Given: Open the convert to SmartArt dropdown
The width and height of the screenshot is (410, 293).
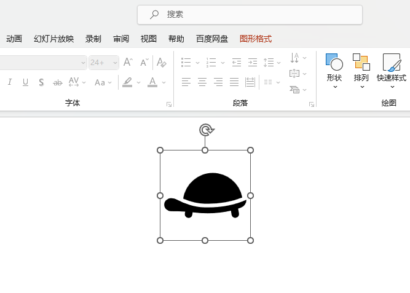Looking at the screenshot, I should pyautogui.click(x=298, y=90).
